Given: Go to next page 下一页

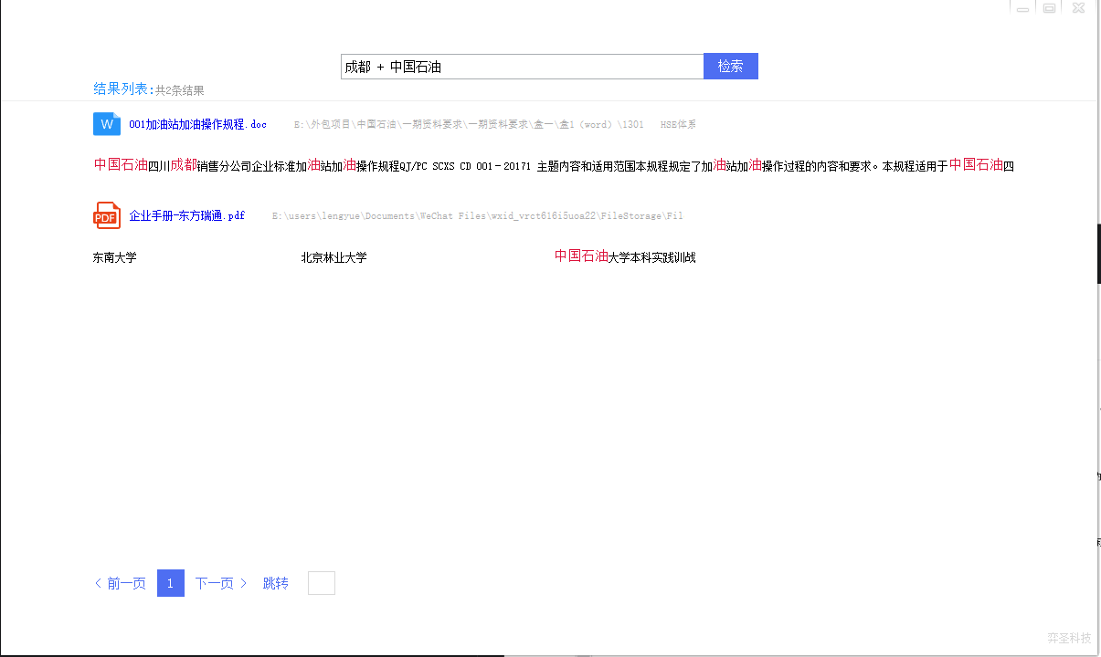Looking at the screenshot, I should [x=221, y=583].
